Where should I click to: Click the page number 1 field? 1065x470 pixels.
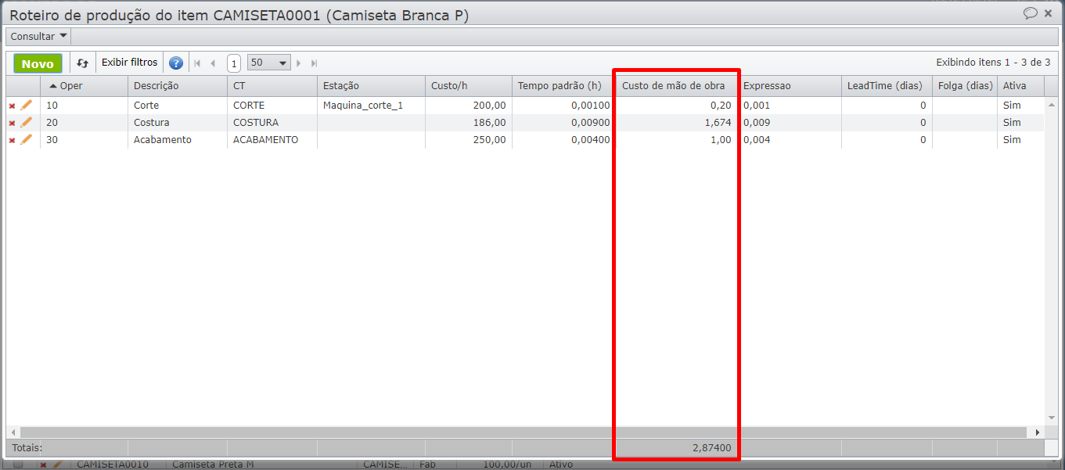click(x=233, y=63)
